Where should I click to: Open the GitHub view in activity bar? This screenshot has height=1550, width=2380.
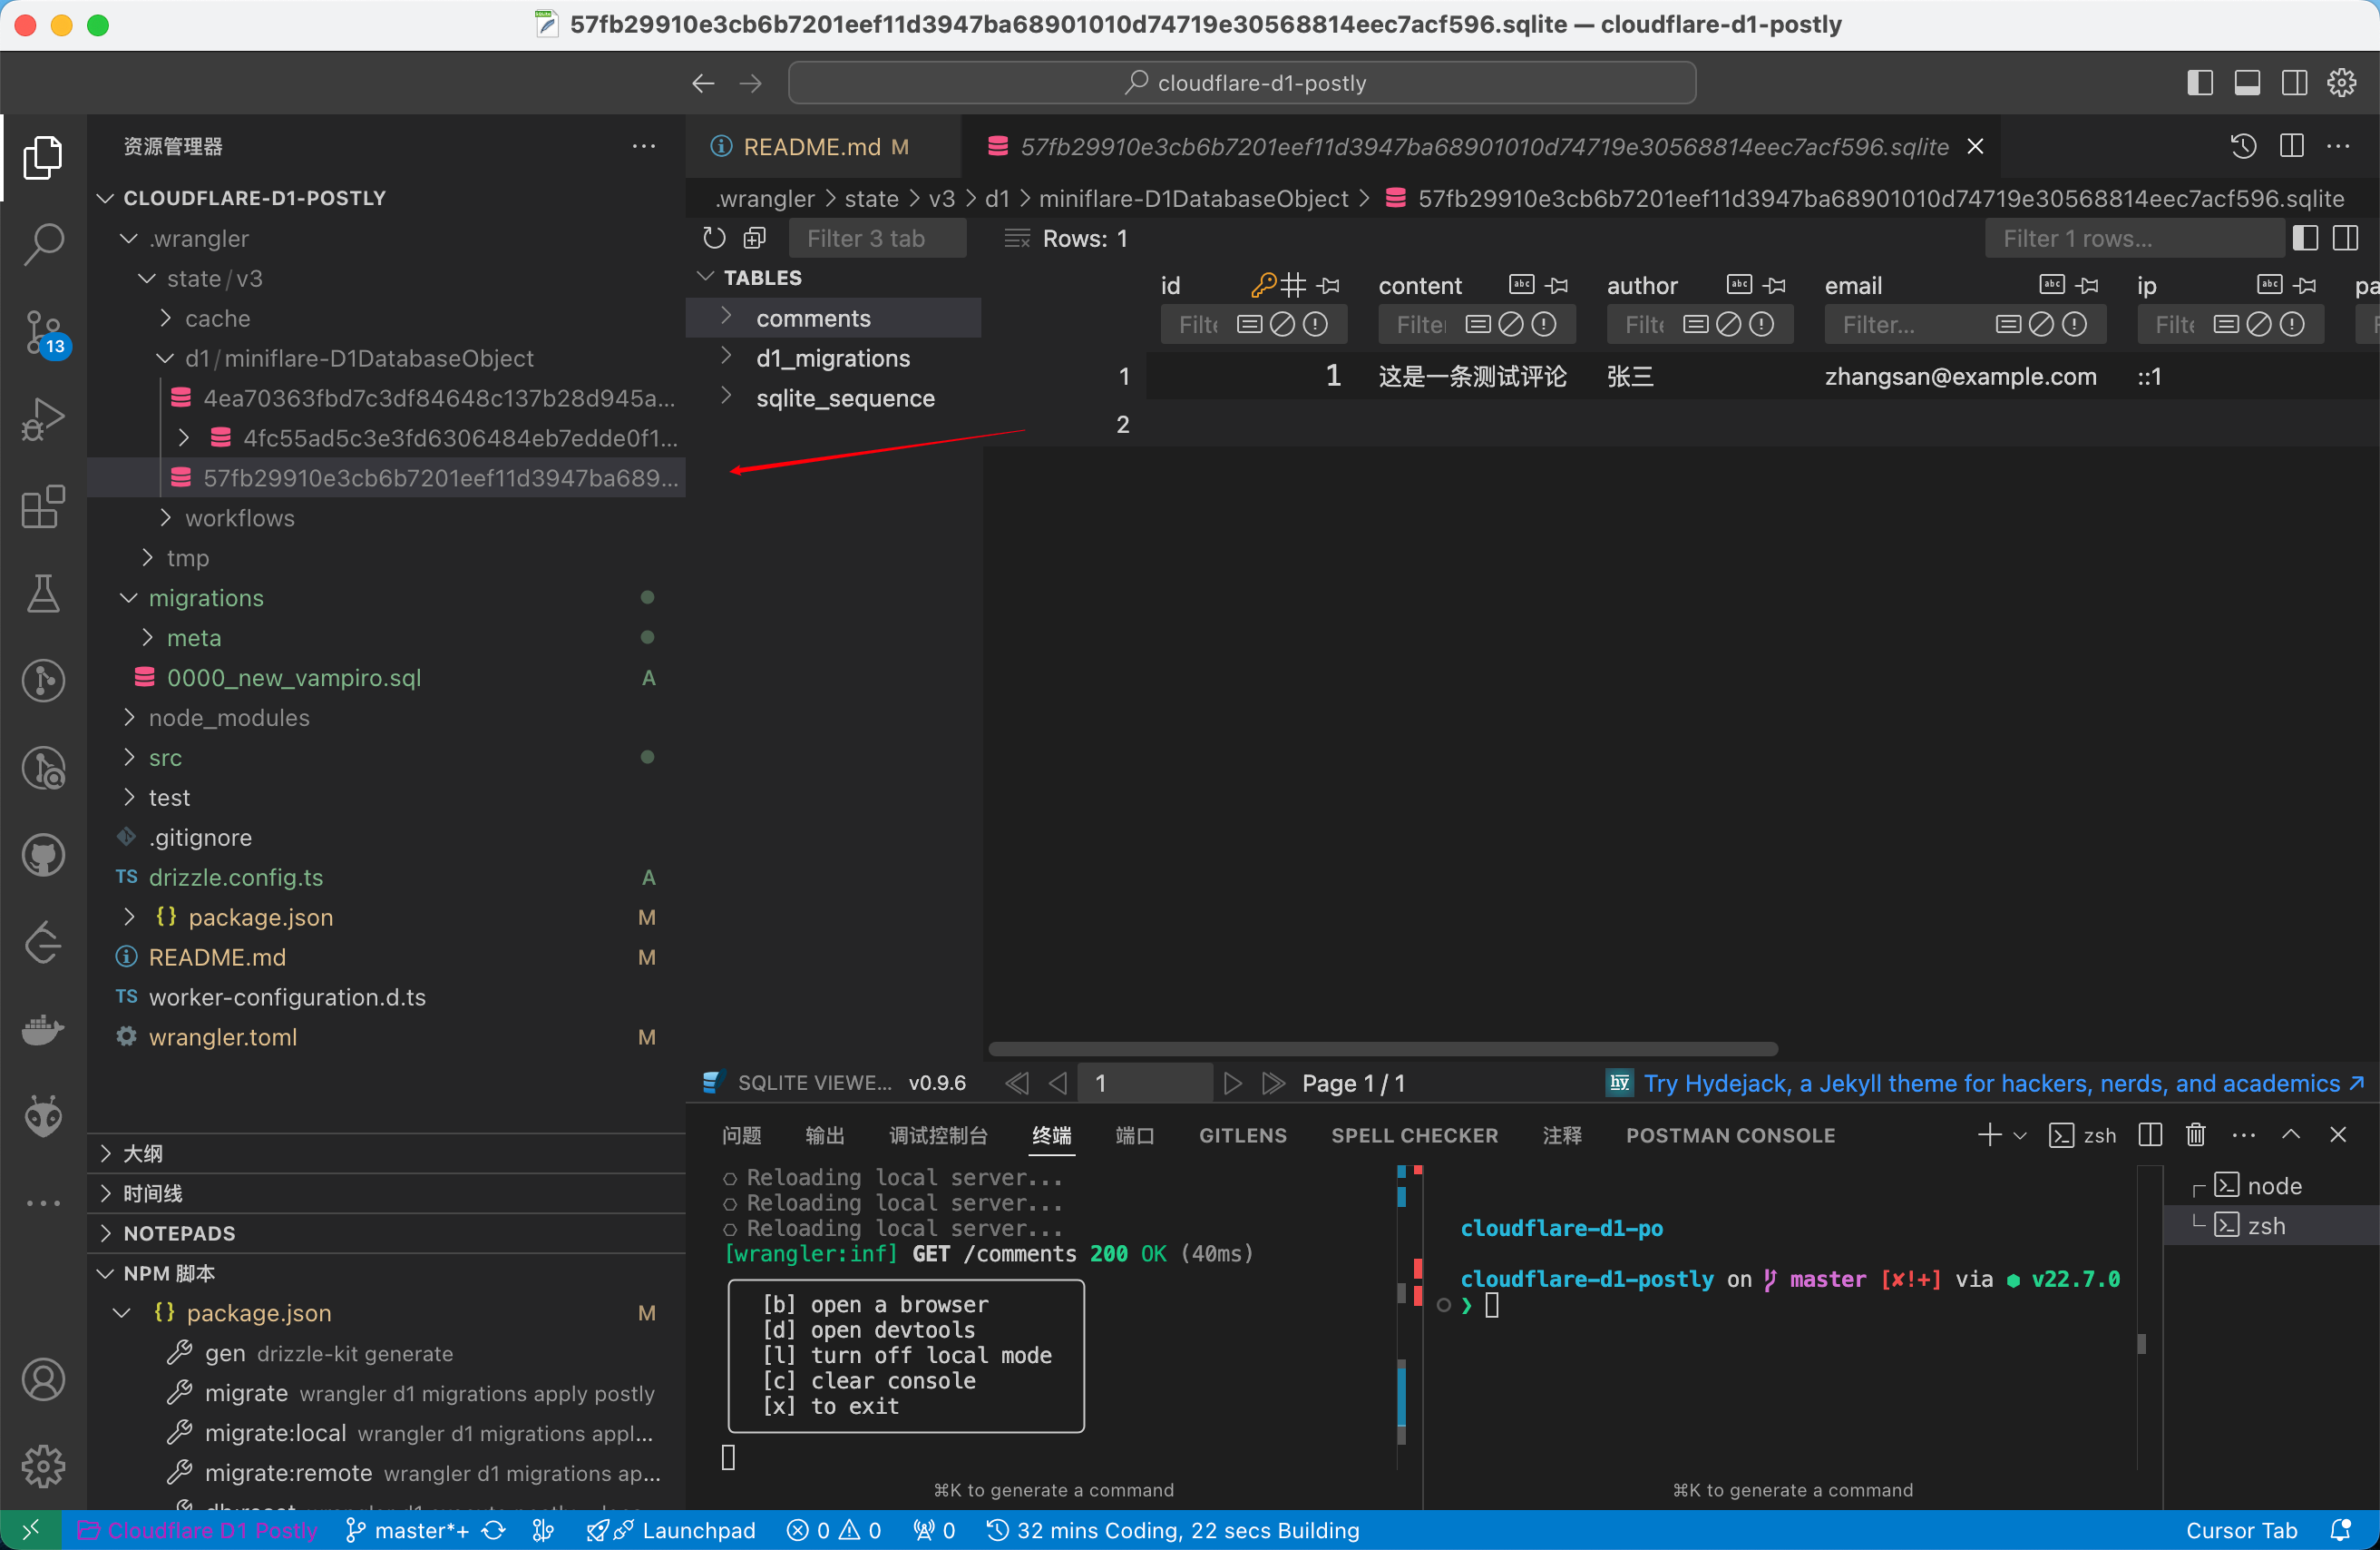pos(43,856)
